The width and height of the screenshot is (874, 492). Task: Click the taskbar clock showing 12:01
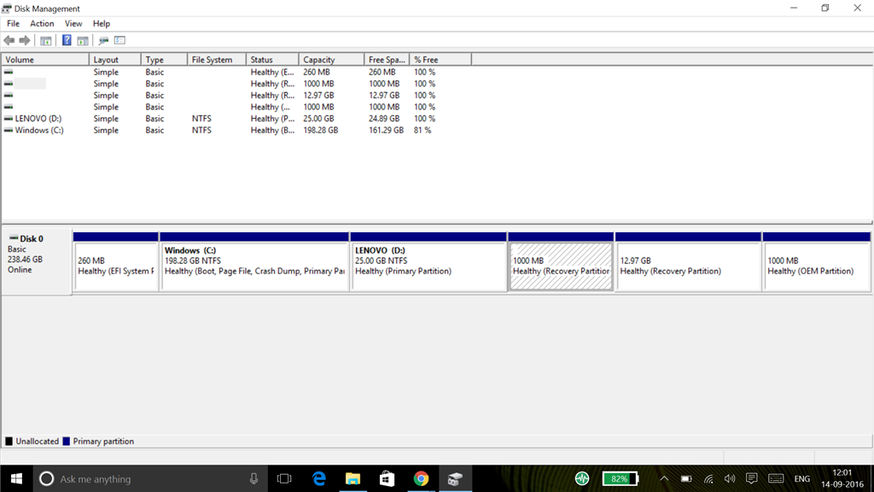842,478
